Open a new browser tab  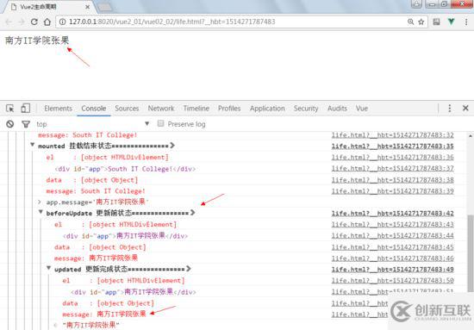105,7
